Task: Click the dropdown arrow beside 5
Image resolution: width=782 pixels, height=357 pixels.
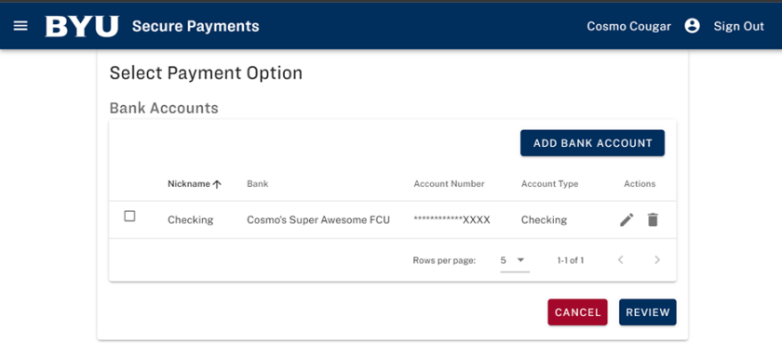Action: click(520, 260)
